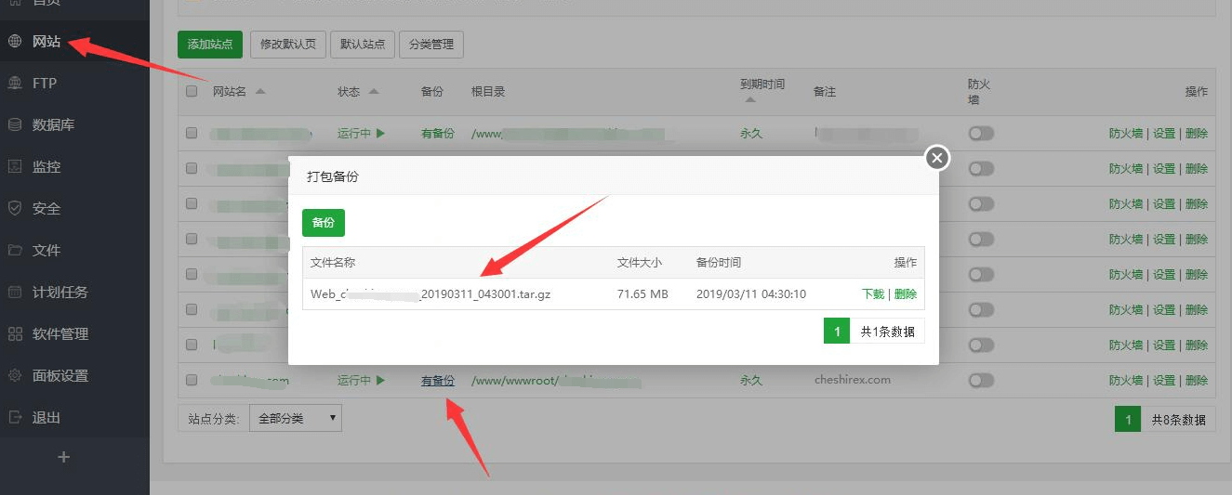
Task: Click the grid icon beside 软件管理
Action: point(15,333)
